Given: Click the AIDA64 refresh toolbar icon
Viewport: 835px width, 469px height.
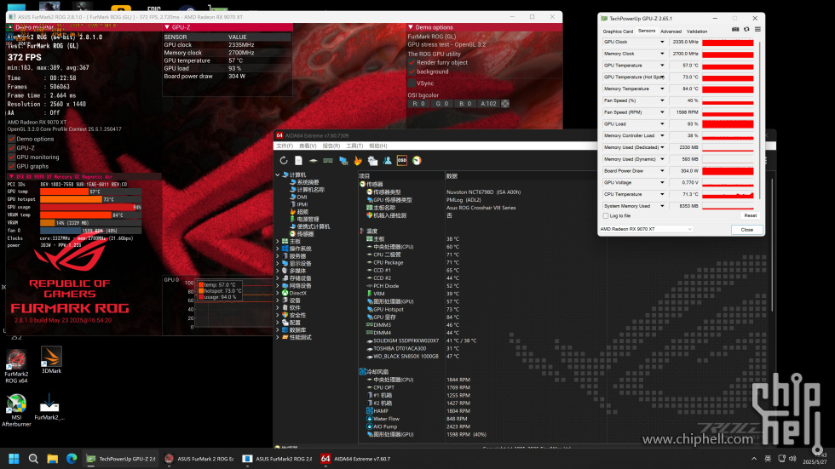Looking at the screenshot, I should coord(283,161).
